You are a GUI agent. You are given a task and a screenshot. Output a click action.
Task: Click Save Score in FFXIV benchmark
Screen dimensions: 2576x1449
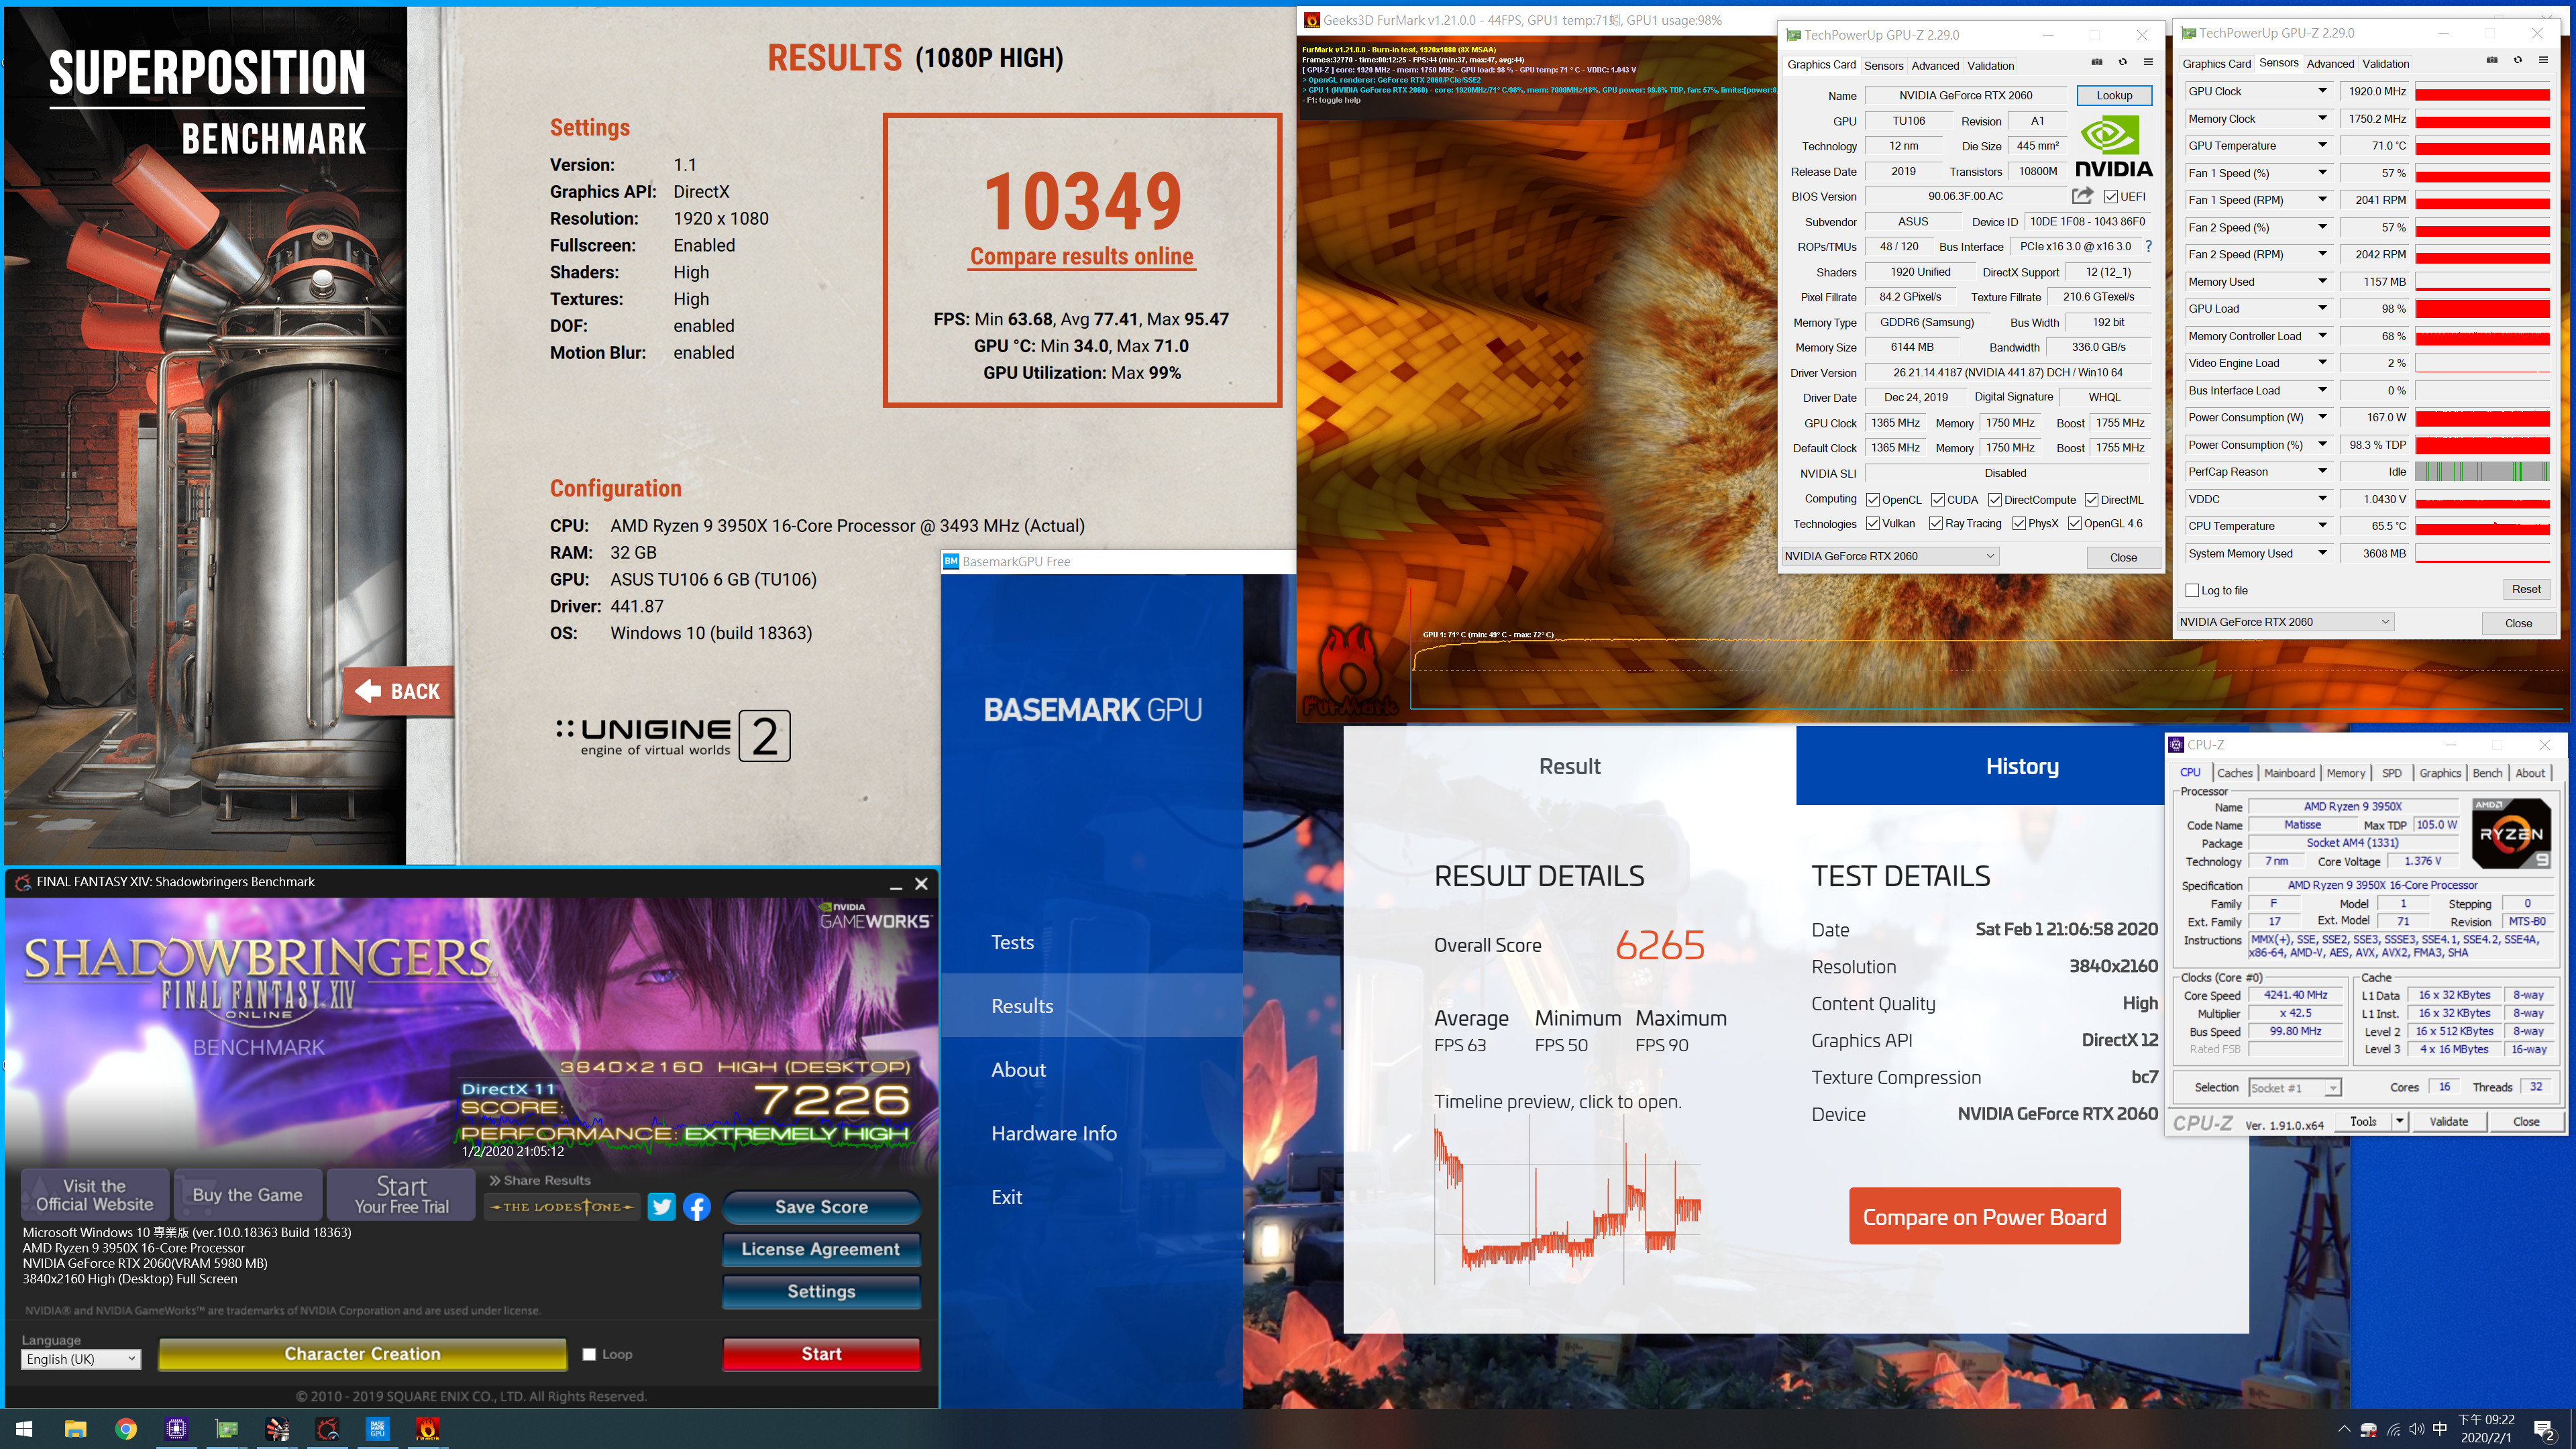821,1207
